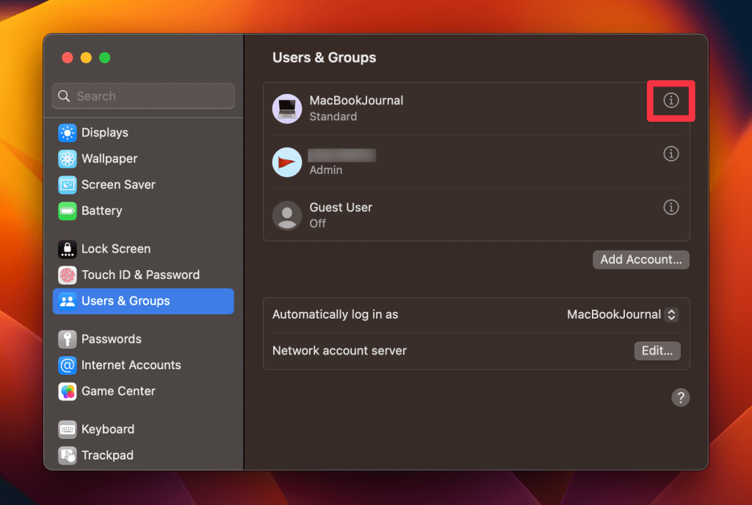Click Edit for Network account server
The image size is (752, 505).
click(x=657, y=351)
